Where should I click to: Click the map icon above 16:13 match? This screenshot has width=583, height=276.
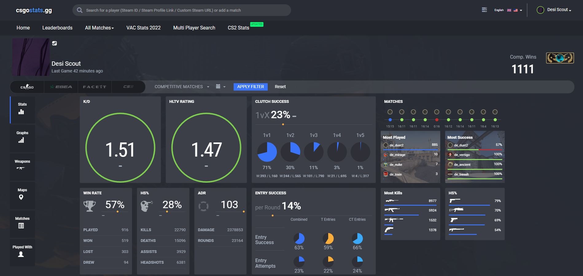[x=495, y=112]
